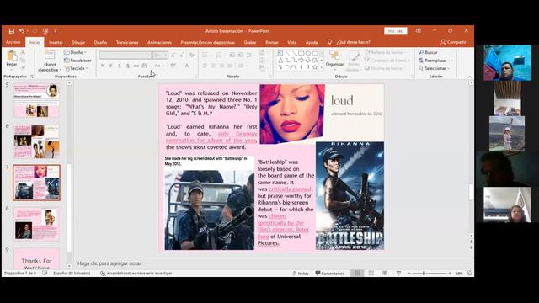Start slideshow from beginning quick access icon
Viewport: 539px width, 303px height.
[45, 31]
